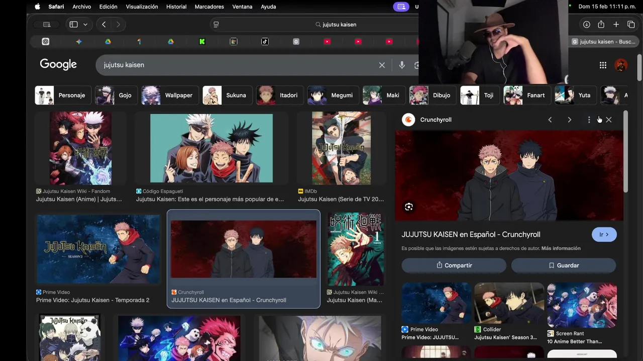This screenshot has height=361, width=643.
Task: Select the jujutsu kaisen - Busc... tab
Action: [x=604, y=42]
